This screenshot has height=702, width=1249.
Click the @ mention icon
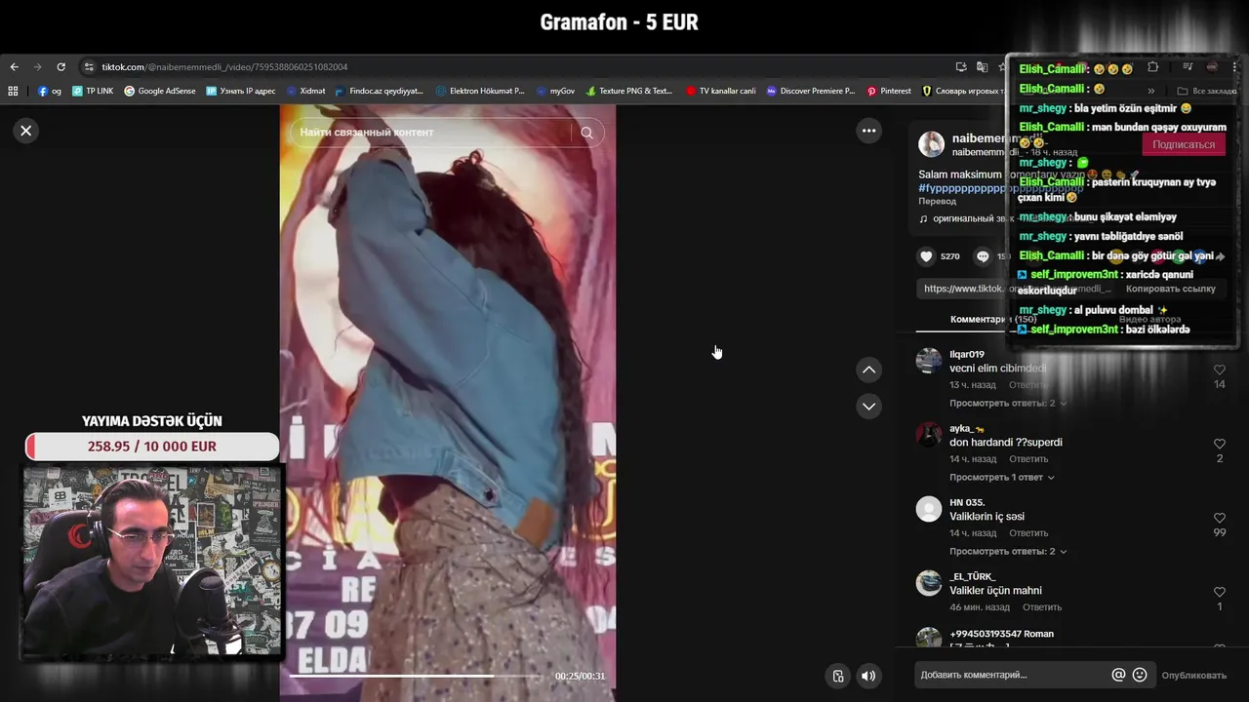pos(1118,675)
